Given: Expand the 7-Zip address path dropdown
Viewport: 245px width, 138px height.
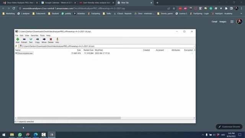Looking at the screenshot, I should coord(194,46).
